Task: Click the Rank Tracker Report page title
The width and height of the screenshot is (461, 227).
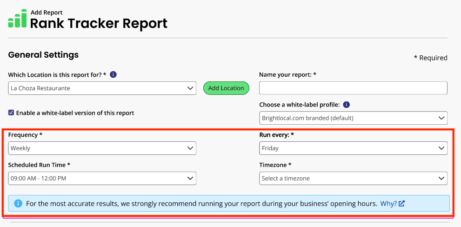Action: point(99,23)
